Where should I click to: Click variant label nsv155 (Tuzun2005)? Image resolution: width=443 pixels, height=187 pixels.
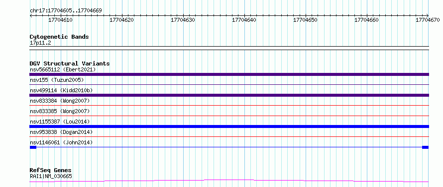pos(57,80)
